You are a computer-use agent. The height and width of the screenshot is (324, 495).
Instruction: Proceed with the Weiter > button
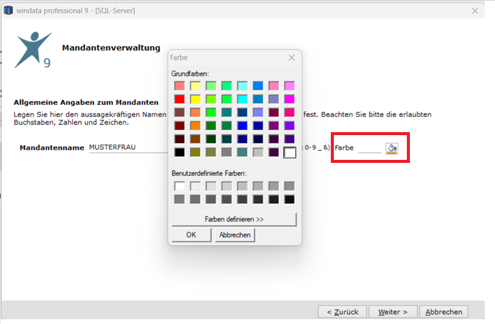coord(393,312)
